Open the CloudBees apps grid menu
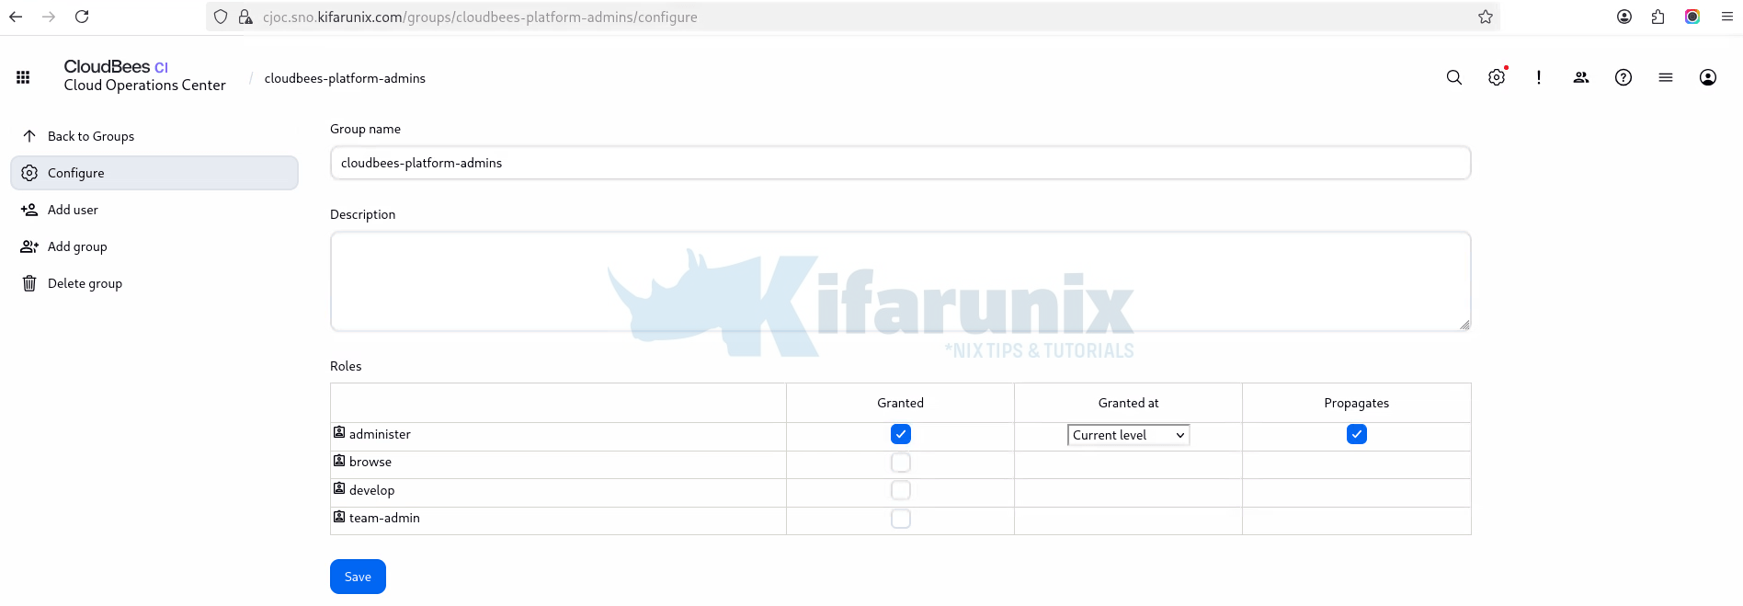The height and width of the screenshot is (606, 1743). coord(23,77)
